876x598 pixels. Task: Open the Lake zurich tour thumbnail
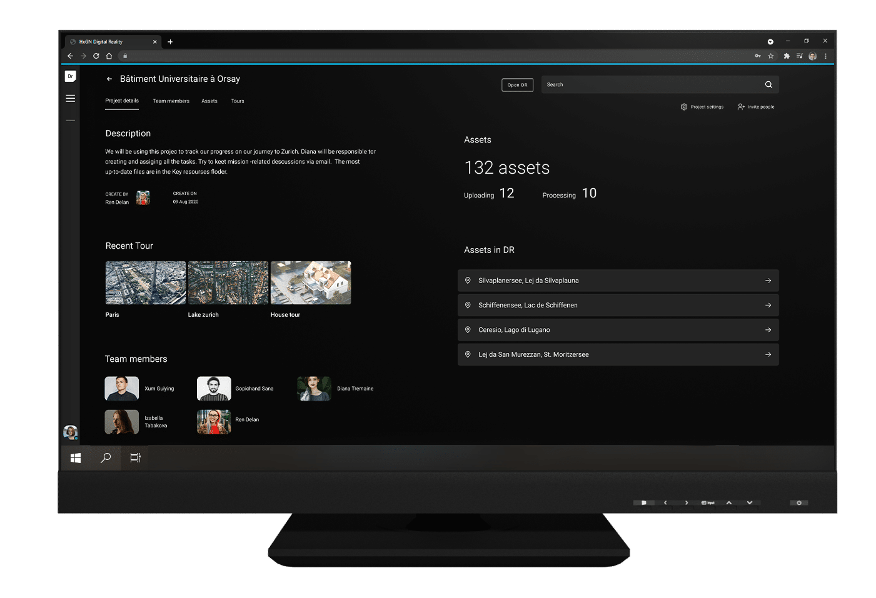[x=228, y=283]
